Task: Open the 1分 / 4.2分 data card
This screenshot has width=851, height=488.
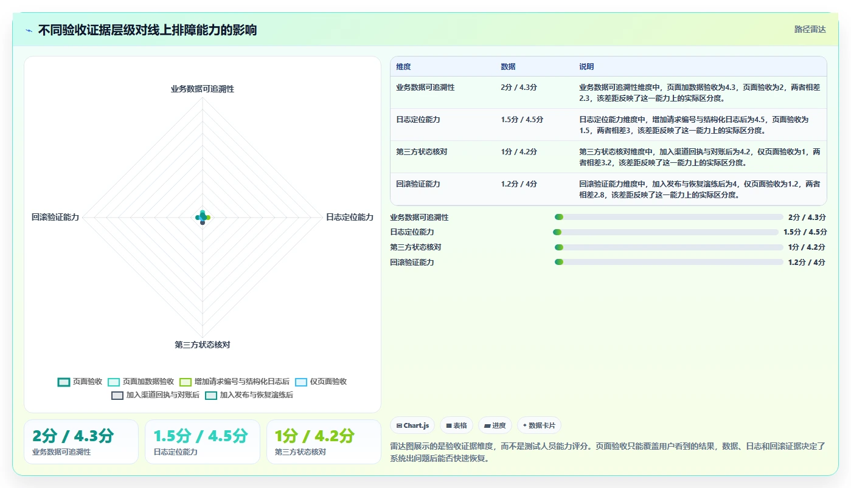Action: pos(324,442)
